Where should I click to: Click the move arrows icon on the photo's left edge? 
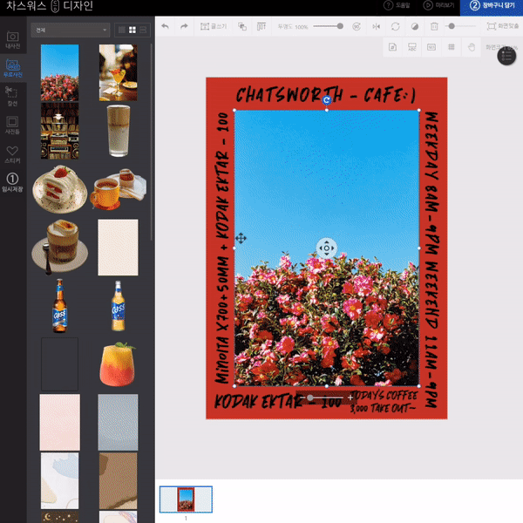click(241, 238)
